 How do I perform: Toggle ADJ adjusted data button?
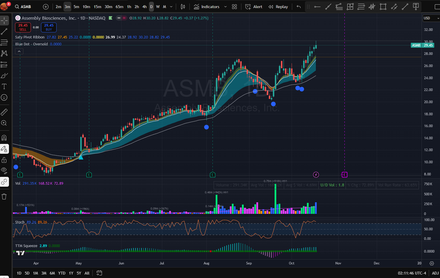click(x=435, y=273)
